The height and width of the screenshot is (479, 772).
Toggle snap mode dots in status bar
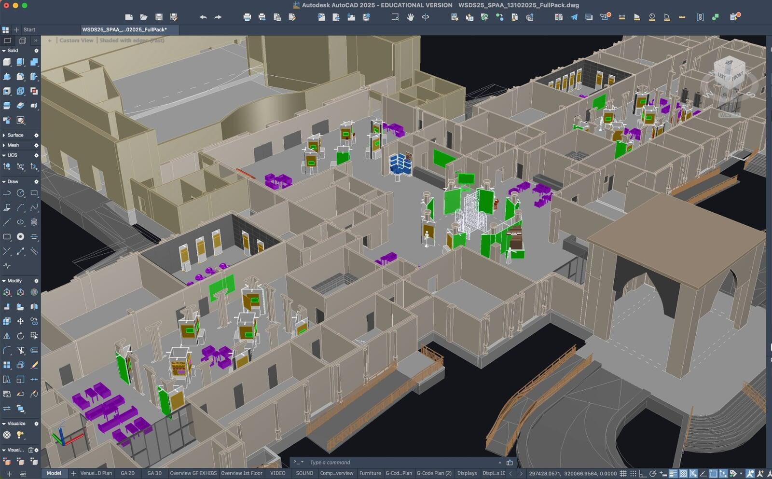(x=633, y=473)
